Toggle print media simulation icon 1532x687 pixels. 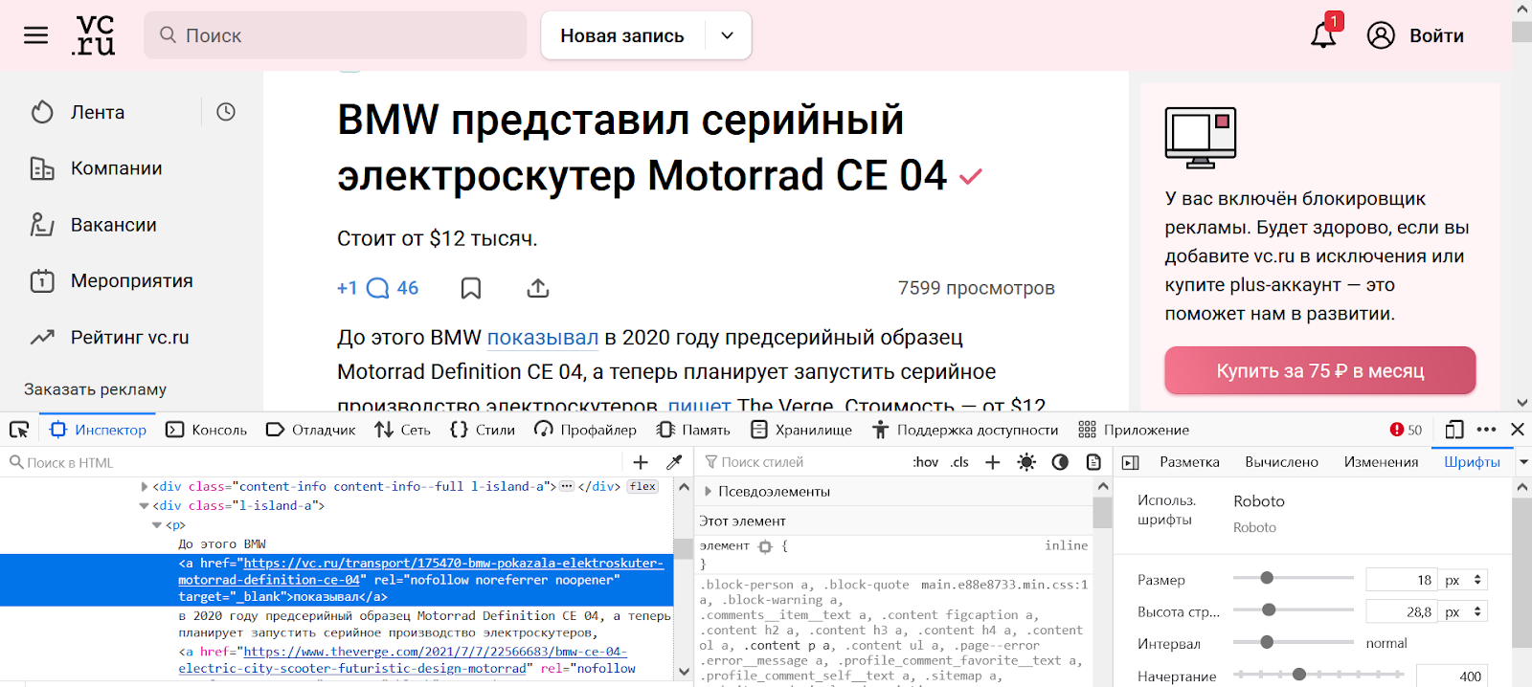point(1093,462)
